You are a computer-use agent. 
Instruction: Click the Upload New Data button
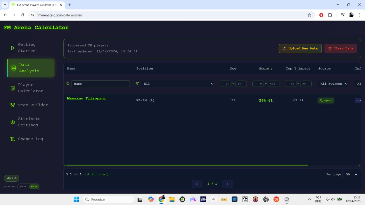pyautogui.click(x=300, y=48)
